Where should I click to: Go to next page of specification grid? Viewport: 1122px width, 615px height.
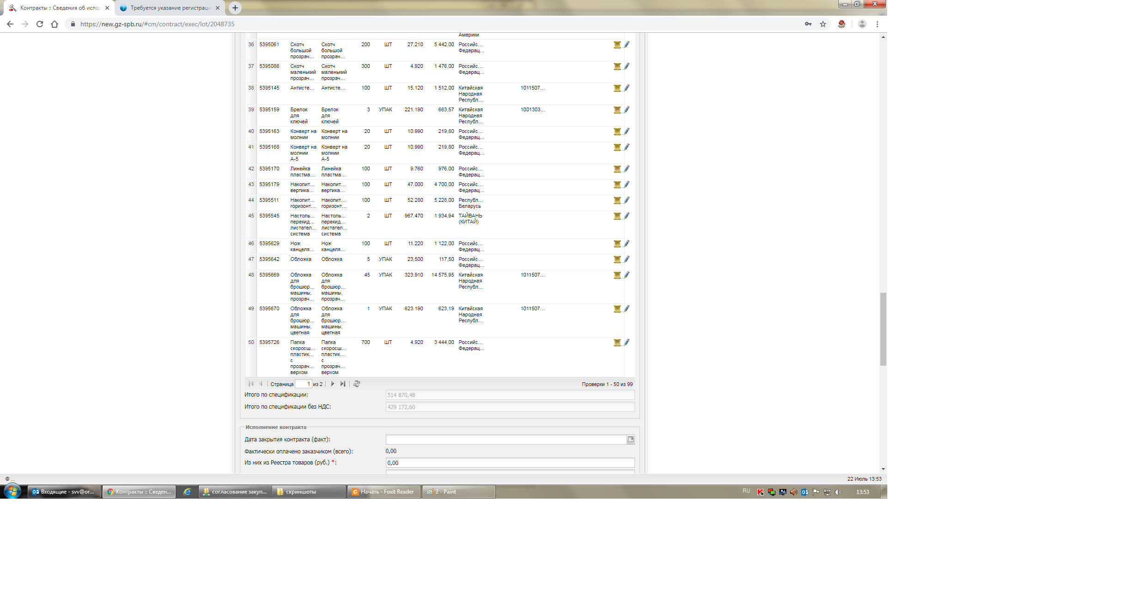click(332, 384)
